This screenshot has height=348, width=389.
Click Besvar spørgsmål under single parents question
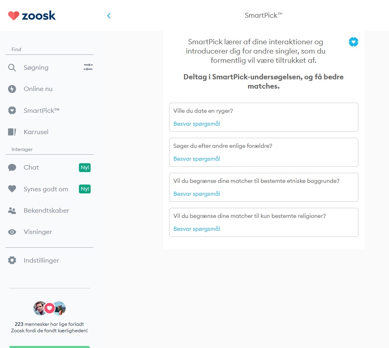[197, 159]
